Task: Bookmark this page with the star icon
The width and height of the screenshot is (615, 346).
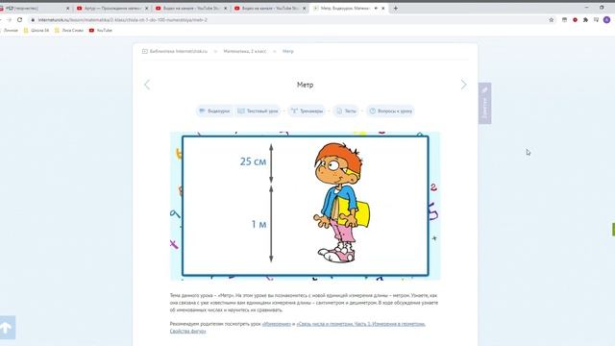Action: coord(551,19)
